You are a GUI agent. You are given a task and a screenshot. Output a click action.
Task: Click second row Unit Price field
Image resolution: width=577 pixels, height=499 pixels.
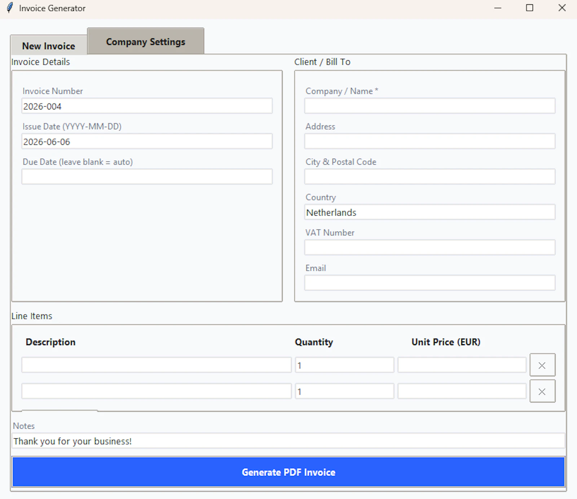click(x=462, y=391)
